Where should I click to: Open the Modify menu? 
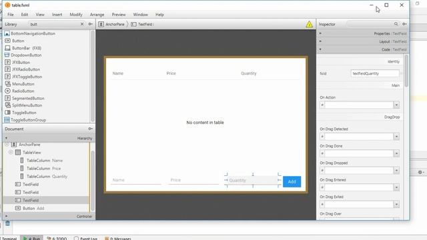75,15
